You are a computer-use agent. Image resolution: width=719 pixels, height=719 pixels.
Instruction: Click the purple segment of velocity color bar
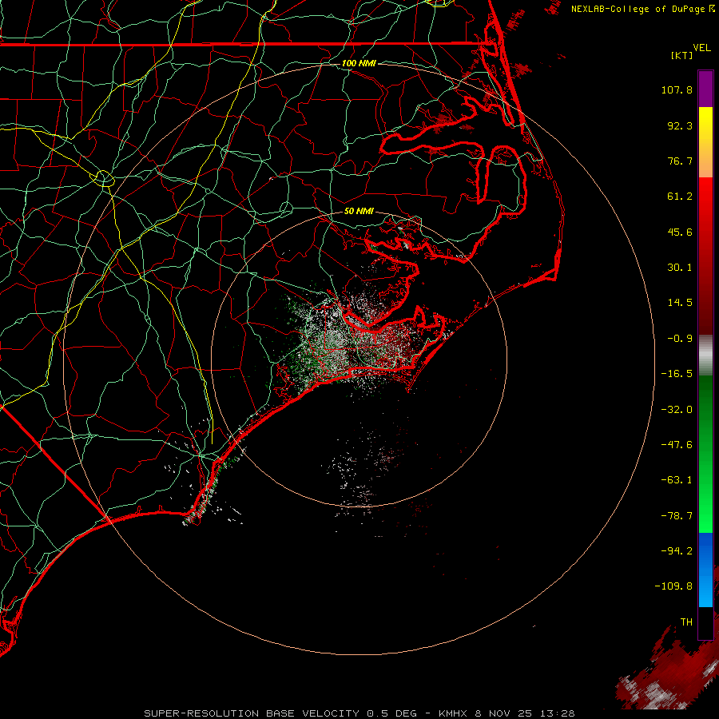[x=705, y=89]
